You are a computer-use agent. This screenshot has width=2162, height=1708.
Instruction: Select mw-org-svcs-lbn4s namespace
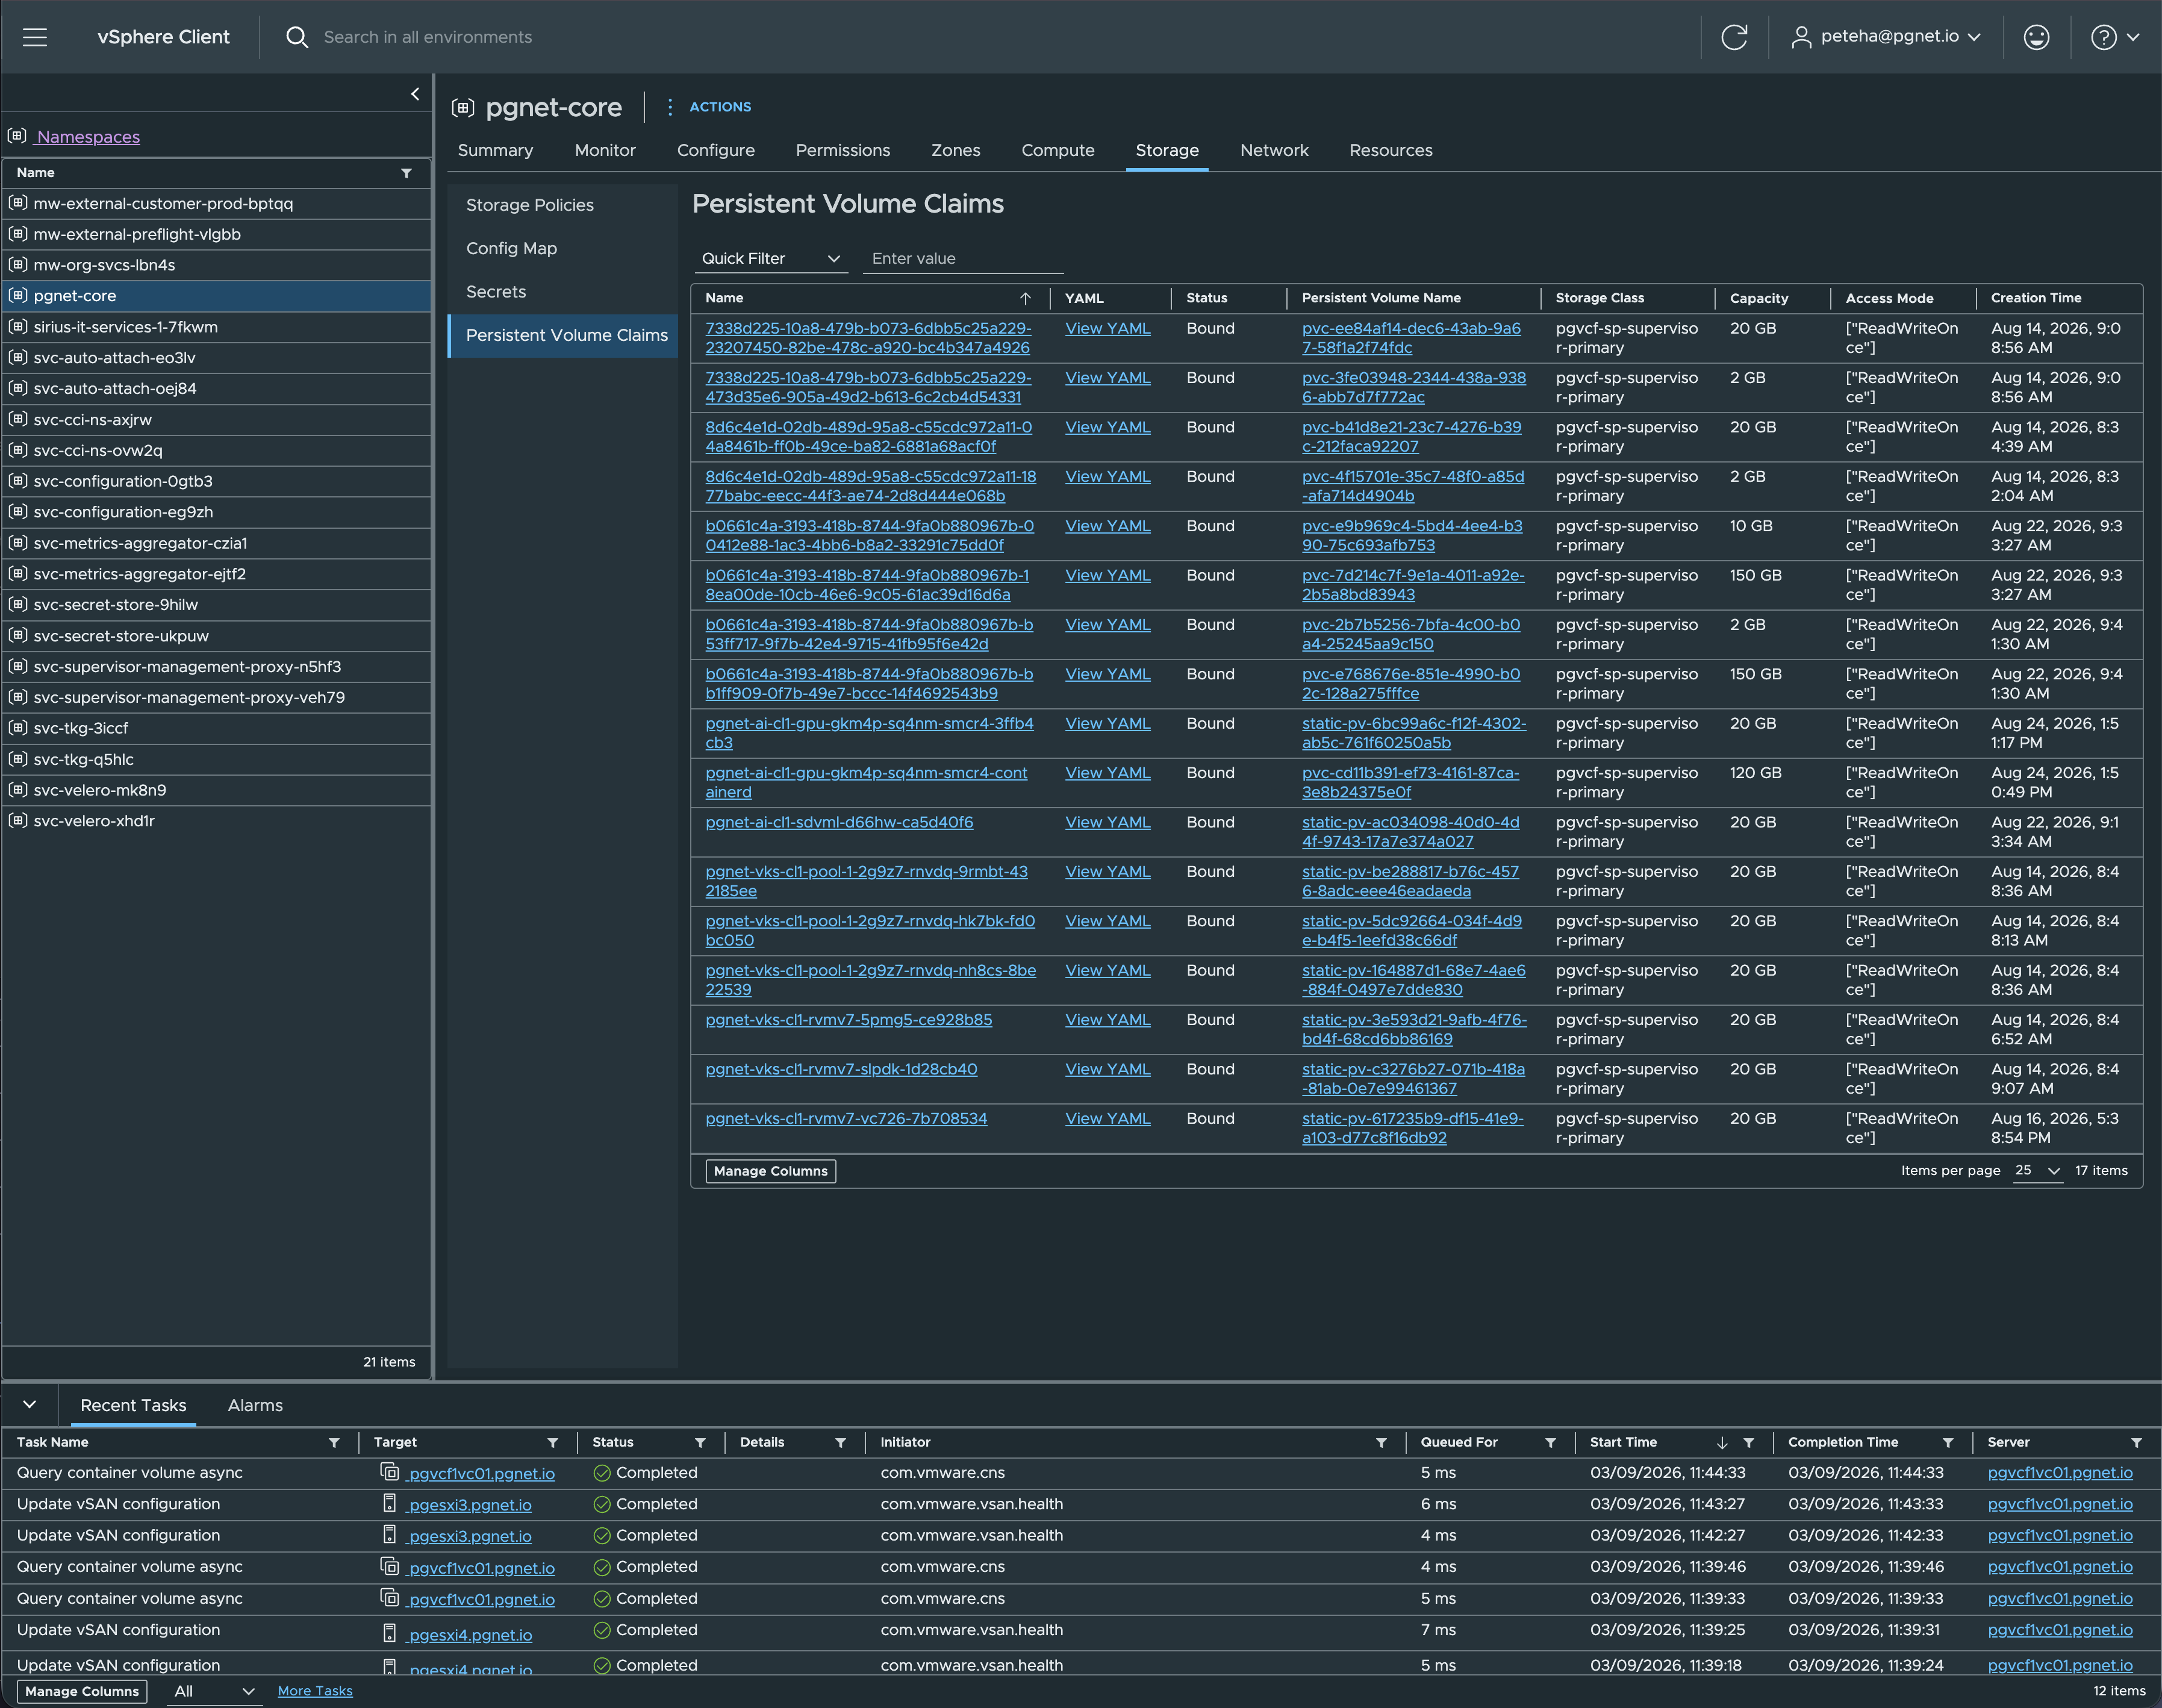(x=217, y=265)
